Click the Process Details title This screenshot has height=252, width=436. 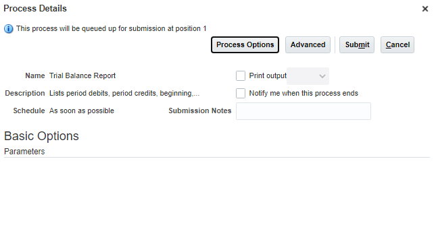(x=35, y=8)
